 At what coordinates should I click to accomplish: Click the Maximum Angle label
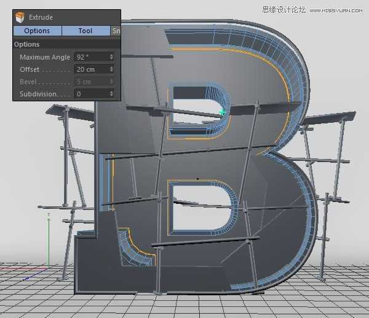point(44,57)
